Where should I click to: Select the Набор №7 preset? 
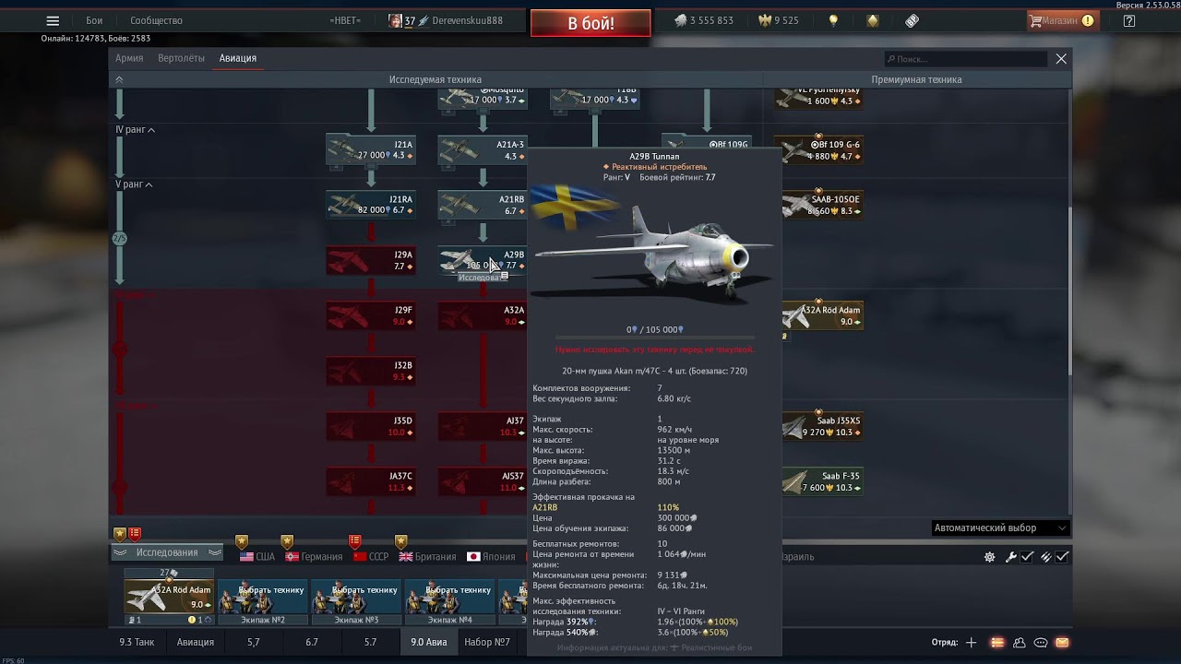coord(487,642)
